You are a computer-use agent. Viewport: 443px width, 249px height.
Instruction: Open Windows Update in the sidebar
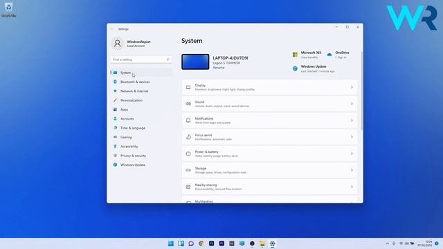click(x=141, y=165)
